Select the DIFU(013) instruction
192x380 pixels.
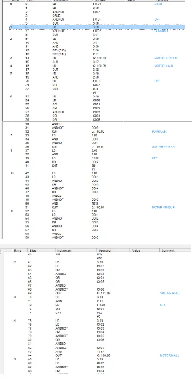pyautogui.click(x=59, y=50)
